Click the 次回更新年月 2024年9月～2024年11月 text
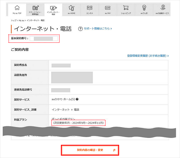This screenshot has height=158, width=180. [78, 123]
